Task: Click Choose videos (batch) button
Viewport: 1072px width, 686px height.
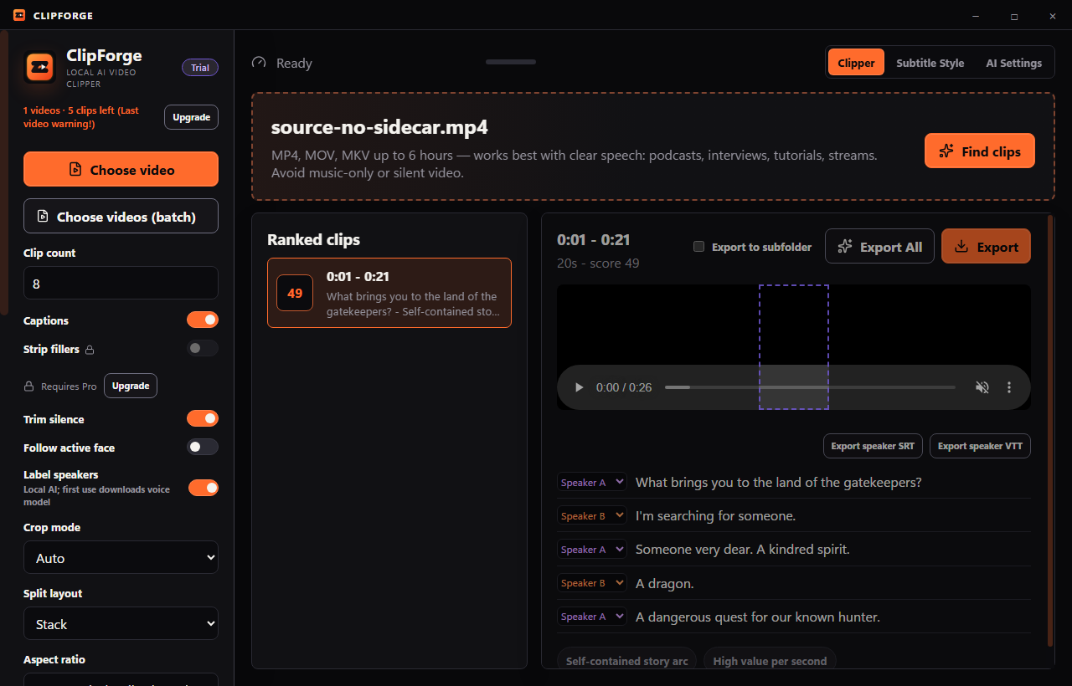Action: pyautogui.click(x=121, y=216)
